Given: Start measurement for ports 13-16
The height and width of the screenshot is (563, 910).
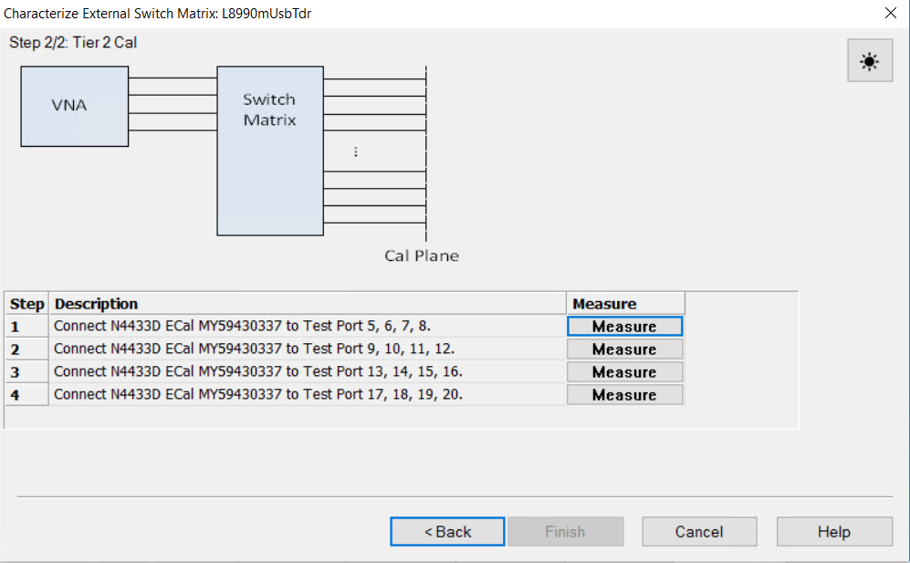Looking at the screenshot, I should point(624,371).
